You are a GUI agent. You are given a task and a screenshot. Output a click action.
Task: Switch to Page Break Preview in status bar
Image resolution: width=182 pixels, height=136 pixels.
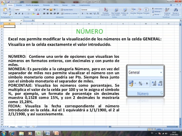[x=154, y=129]
